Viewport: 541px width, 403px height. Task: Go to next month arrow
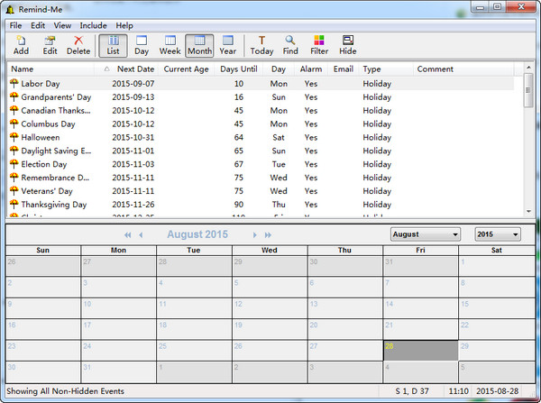coord(254,235)
